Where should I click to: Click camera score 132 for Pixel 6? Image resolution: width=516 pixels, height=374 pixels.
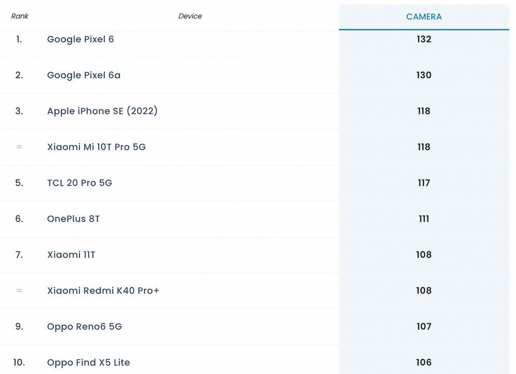pos(424,39)
